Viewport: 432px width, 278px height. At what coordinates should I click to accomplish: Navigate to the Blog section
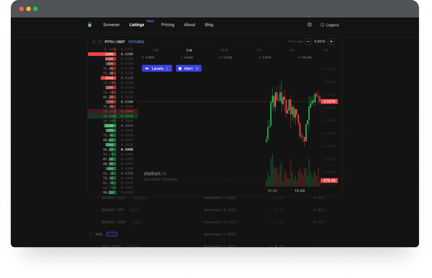click(209, 24)
